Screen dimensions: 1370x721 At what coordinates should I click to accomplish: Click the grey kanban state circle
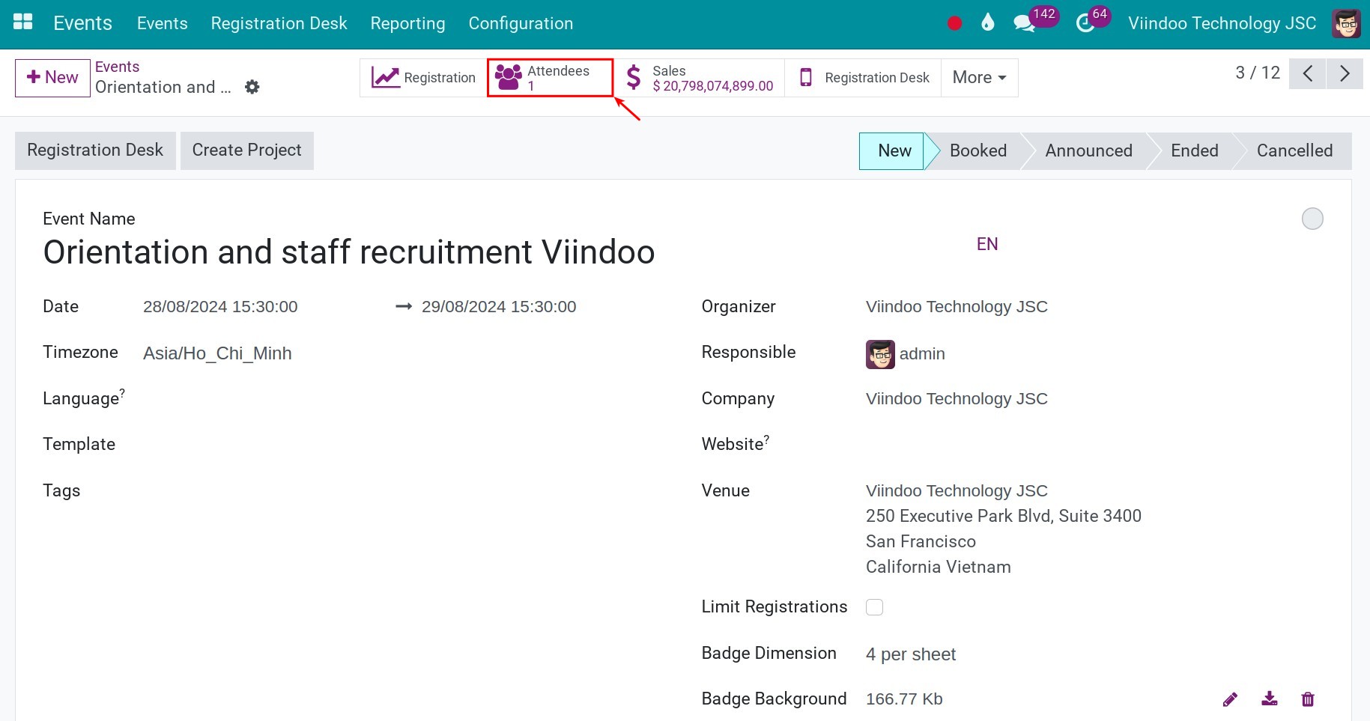(1312, 219)
